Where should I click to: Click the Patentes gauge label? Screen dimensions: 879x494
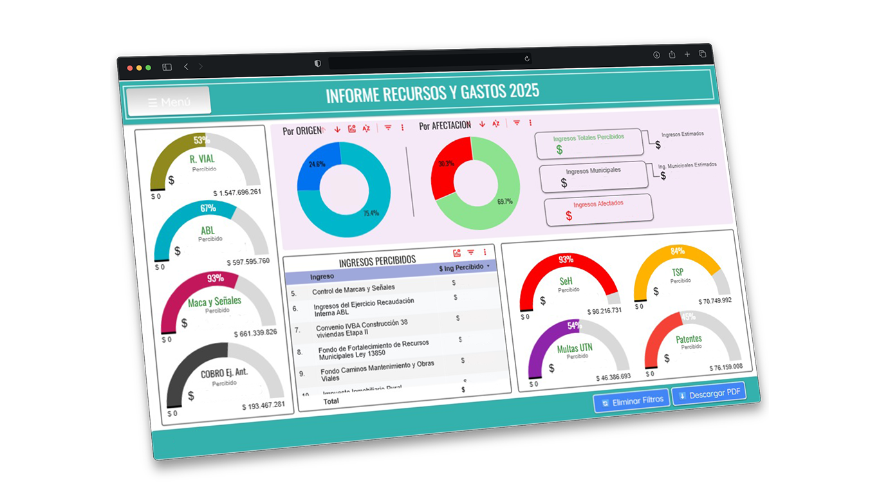click(689, 339)
